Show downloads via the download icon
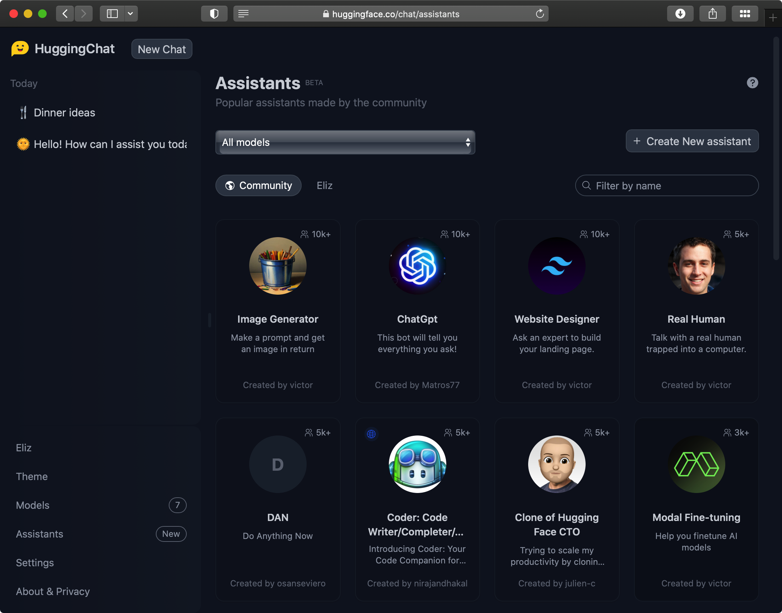This screenshot has height=613, width=782. 680,14
